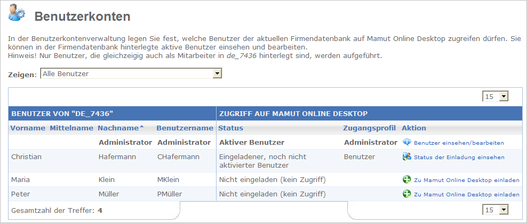Screen dimensions: 527x223
Task: Open the Zeigen 'Alle Benutzer' dropdown
Action: pyautogui.click(x=131, y=74)
